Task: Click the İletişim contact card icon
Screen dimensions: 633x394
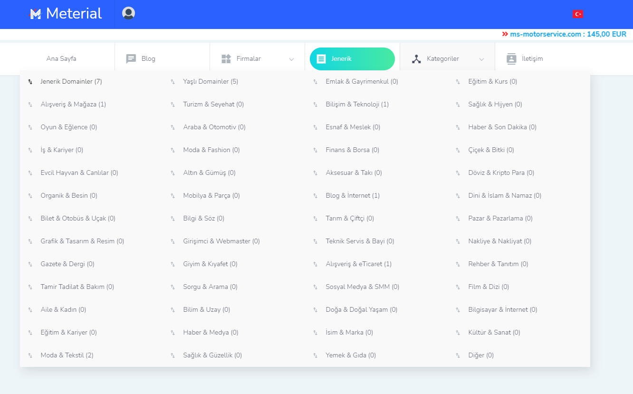Action: pos(511,59)
